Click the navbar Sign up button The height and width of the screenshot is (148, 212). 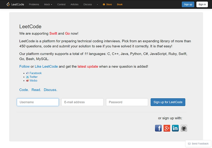pyautogui.click(x=188, y=4)
